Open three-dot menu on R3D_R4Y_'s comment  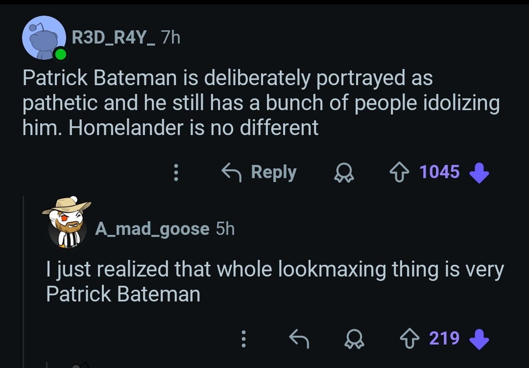tap(176, 172)
